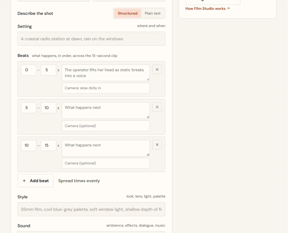Image resolution: width=288 pixels, height=233 pixels.
Task: Edit the third beat's start time 10
Action: tap(28, 145)
